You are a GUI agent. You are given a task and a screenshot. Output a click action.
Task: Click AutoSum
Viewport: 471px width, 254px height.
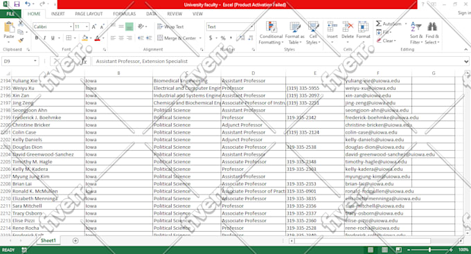(389, 24)
